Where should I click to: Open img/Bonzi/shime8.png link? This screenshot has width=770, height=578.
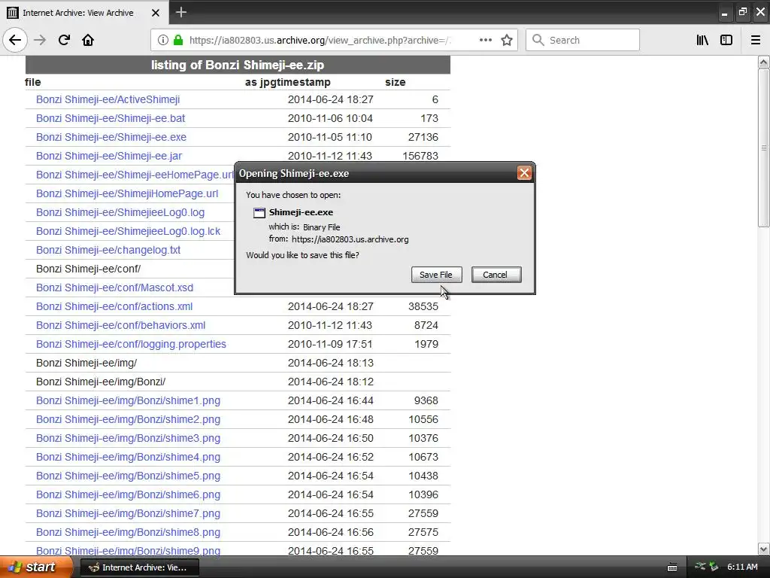128,532
